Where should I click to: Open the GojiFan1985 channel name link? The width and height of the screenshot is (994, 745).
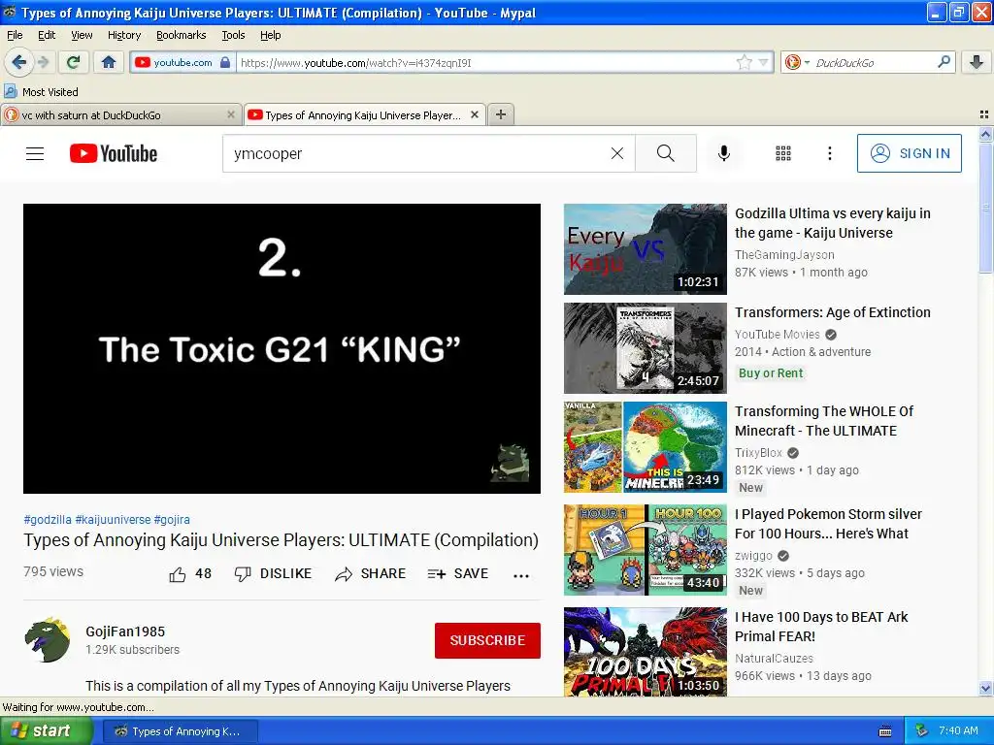click(125, 632)
